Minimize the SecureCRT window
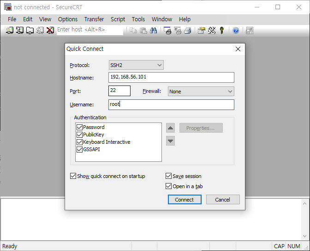 point(257,7)
